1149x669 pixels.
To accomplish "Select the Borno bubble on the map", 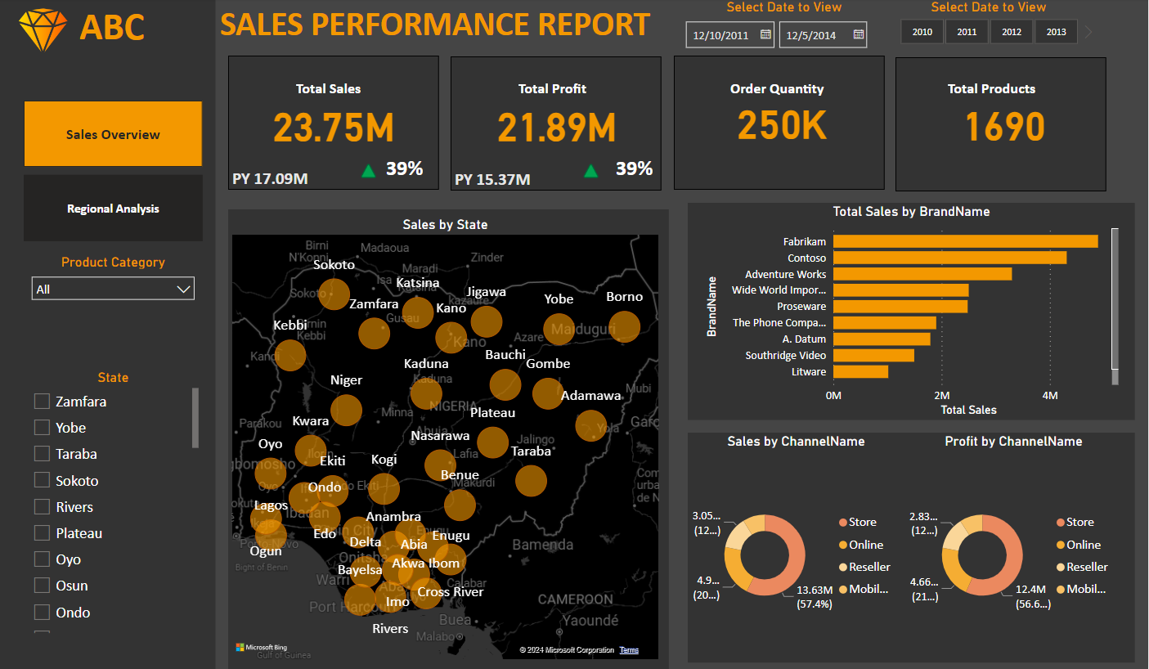I will click(x=625, y=326).
